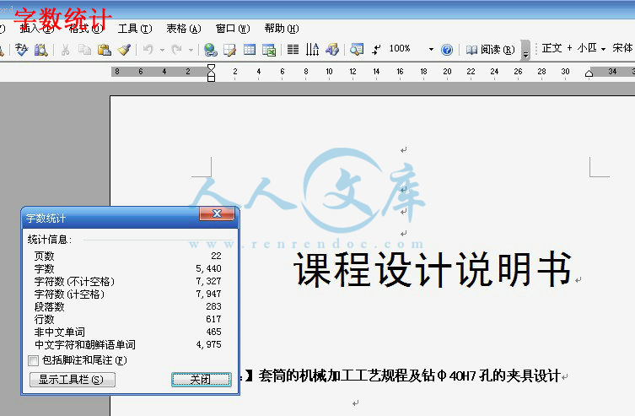The height and width of the screenshot is (416, 635).
Task: Select the 行数 617 row
Action: coord(127,319)
